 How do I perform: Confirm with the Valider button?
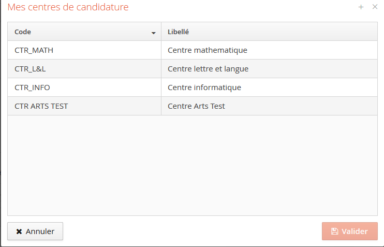[x=349, y=231]
